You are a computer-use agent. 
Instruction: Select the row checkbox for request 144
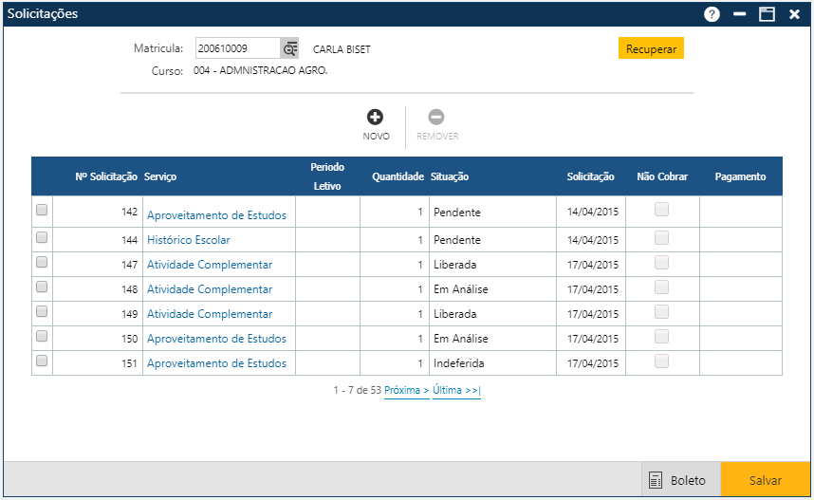point(42,237)
